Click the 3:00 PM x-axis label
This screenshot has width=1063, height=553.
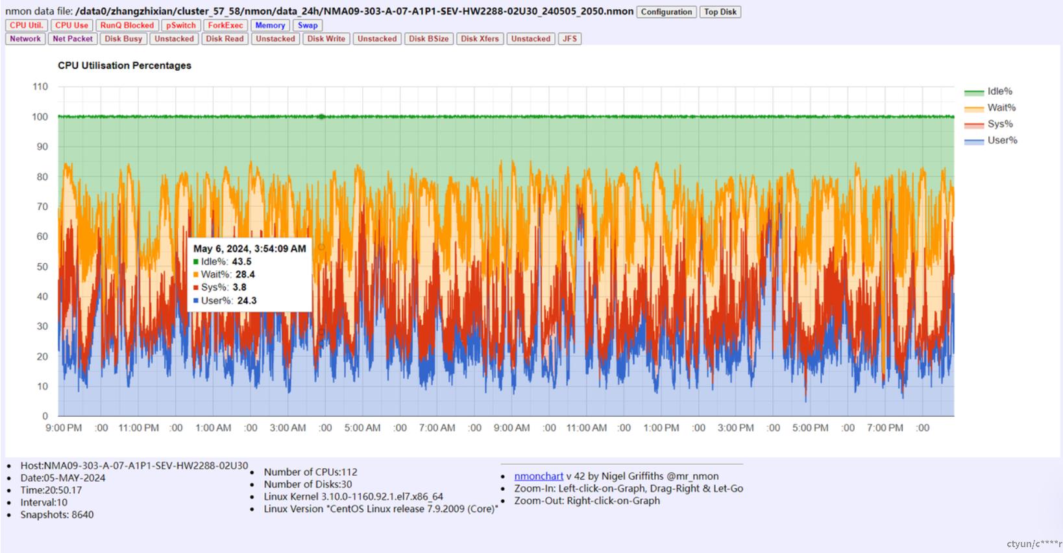(736, 428)
